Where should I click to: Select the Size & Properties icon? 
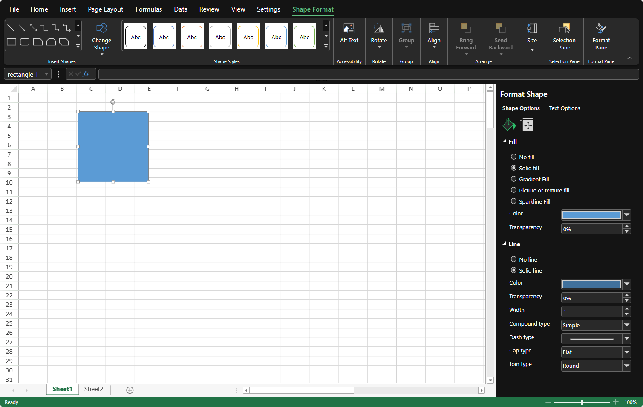pos(528,125)
